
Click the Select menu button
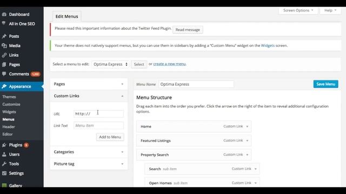pos(139,64)
